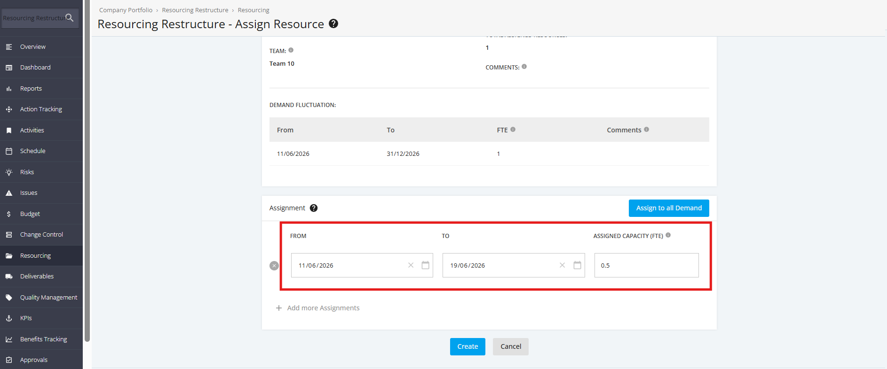887x369 pixels.
Task: Open the calendar picker for To date
Action: tap(577, 265)
